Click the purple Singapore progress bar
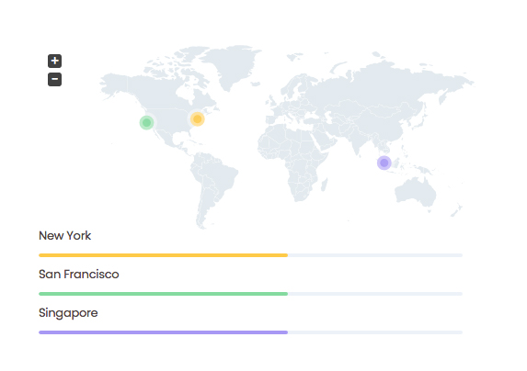This screenshot has width=527, height=371. pyautogui.click(x=164, y=332)
